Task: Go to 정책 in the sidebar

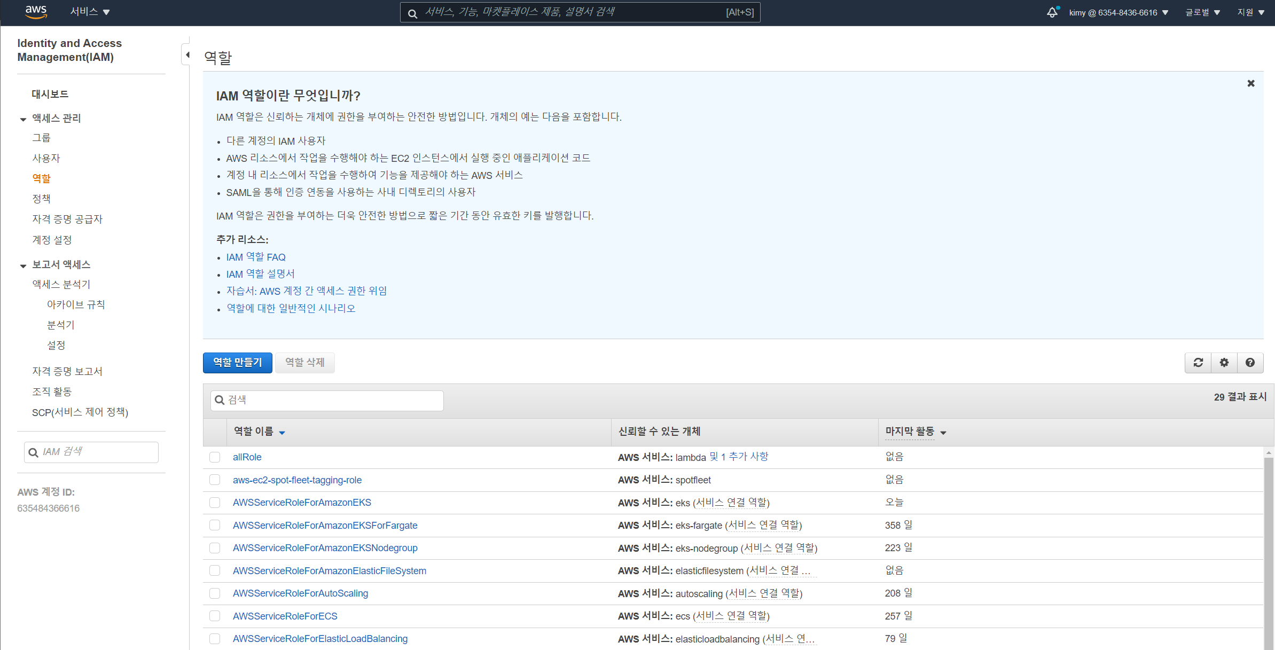Action: (41, 199)
